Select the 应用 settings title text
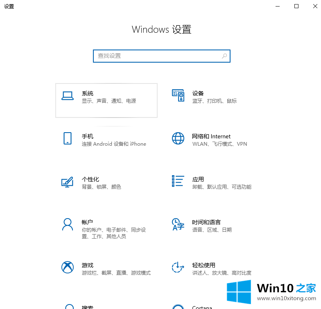Image resolution: width=321 pixels, height=309 pixels. [198, 179]
